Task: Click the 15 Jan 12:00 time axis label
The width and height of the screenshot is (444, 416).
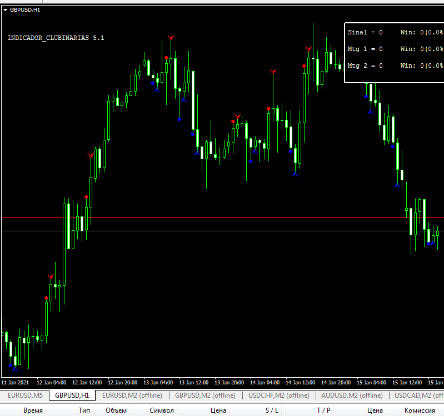Action: coord(407,383)
